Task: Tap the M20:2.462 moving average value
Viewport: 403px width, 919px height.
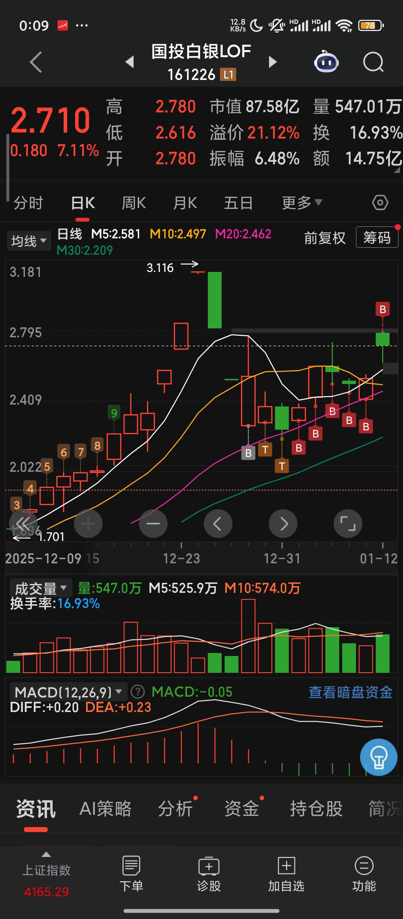Action: click(243, 234)
